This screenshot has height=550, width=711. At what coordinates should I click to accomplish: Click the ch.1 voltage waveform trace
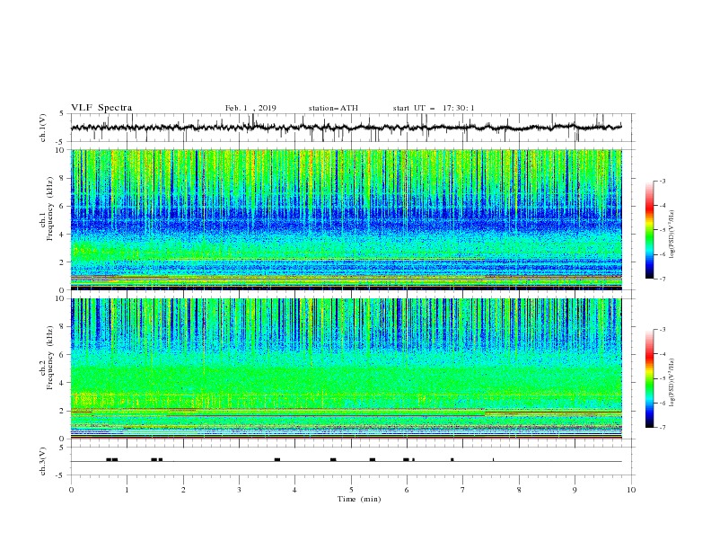(x=346, y=128)
